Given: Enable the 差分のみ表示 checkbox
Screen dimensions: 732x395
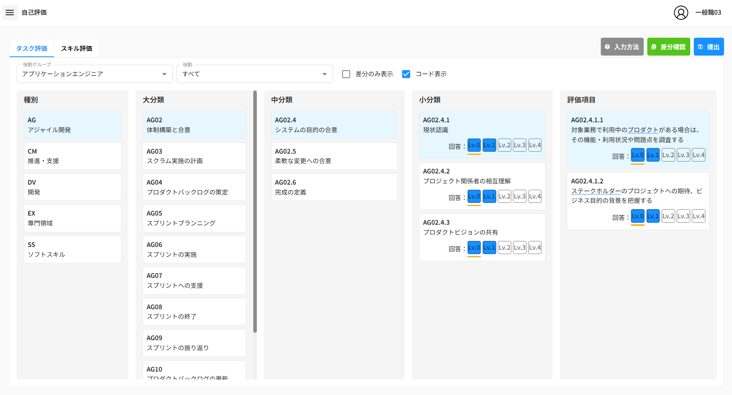Looking at the screenshot, I should click(346, 74).
